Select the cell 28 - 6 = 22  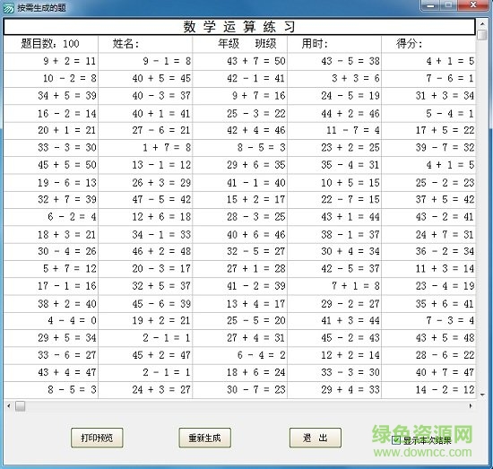[428, 355]
